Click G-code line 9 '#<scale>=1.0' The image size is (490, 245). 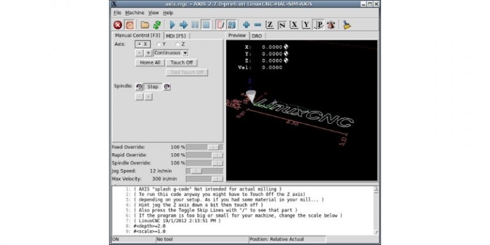coord(150,232)
